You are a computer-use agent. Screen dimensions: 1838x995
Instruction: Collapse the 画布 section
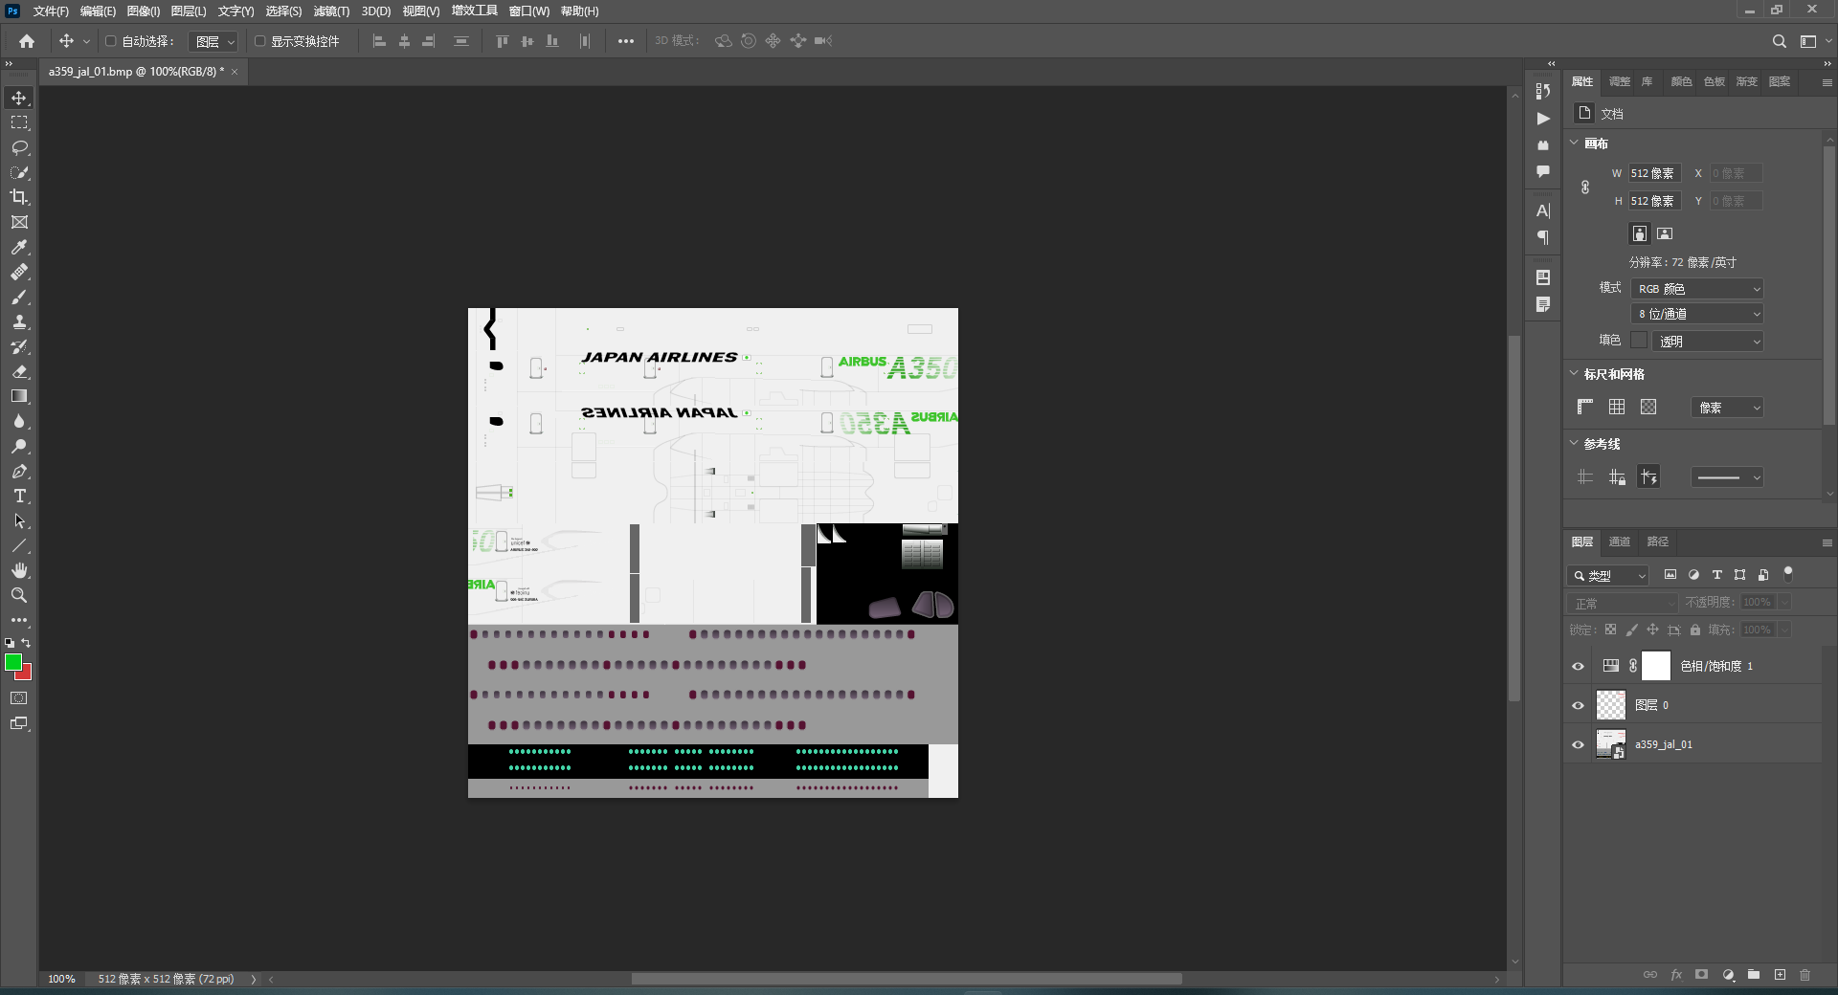pos(1574,143)
